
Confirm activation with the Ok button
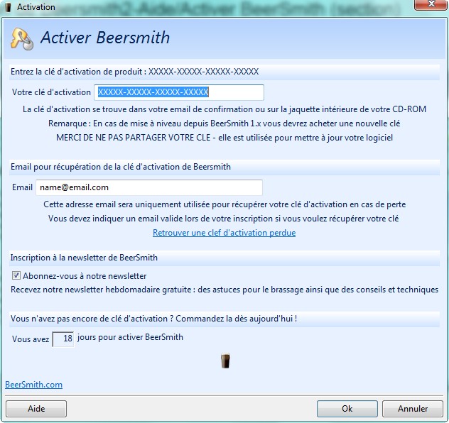point(347,409)
